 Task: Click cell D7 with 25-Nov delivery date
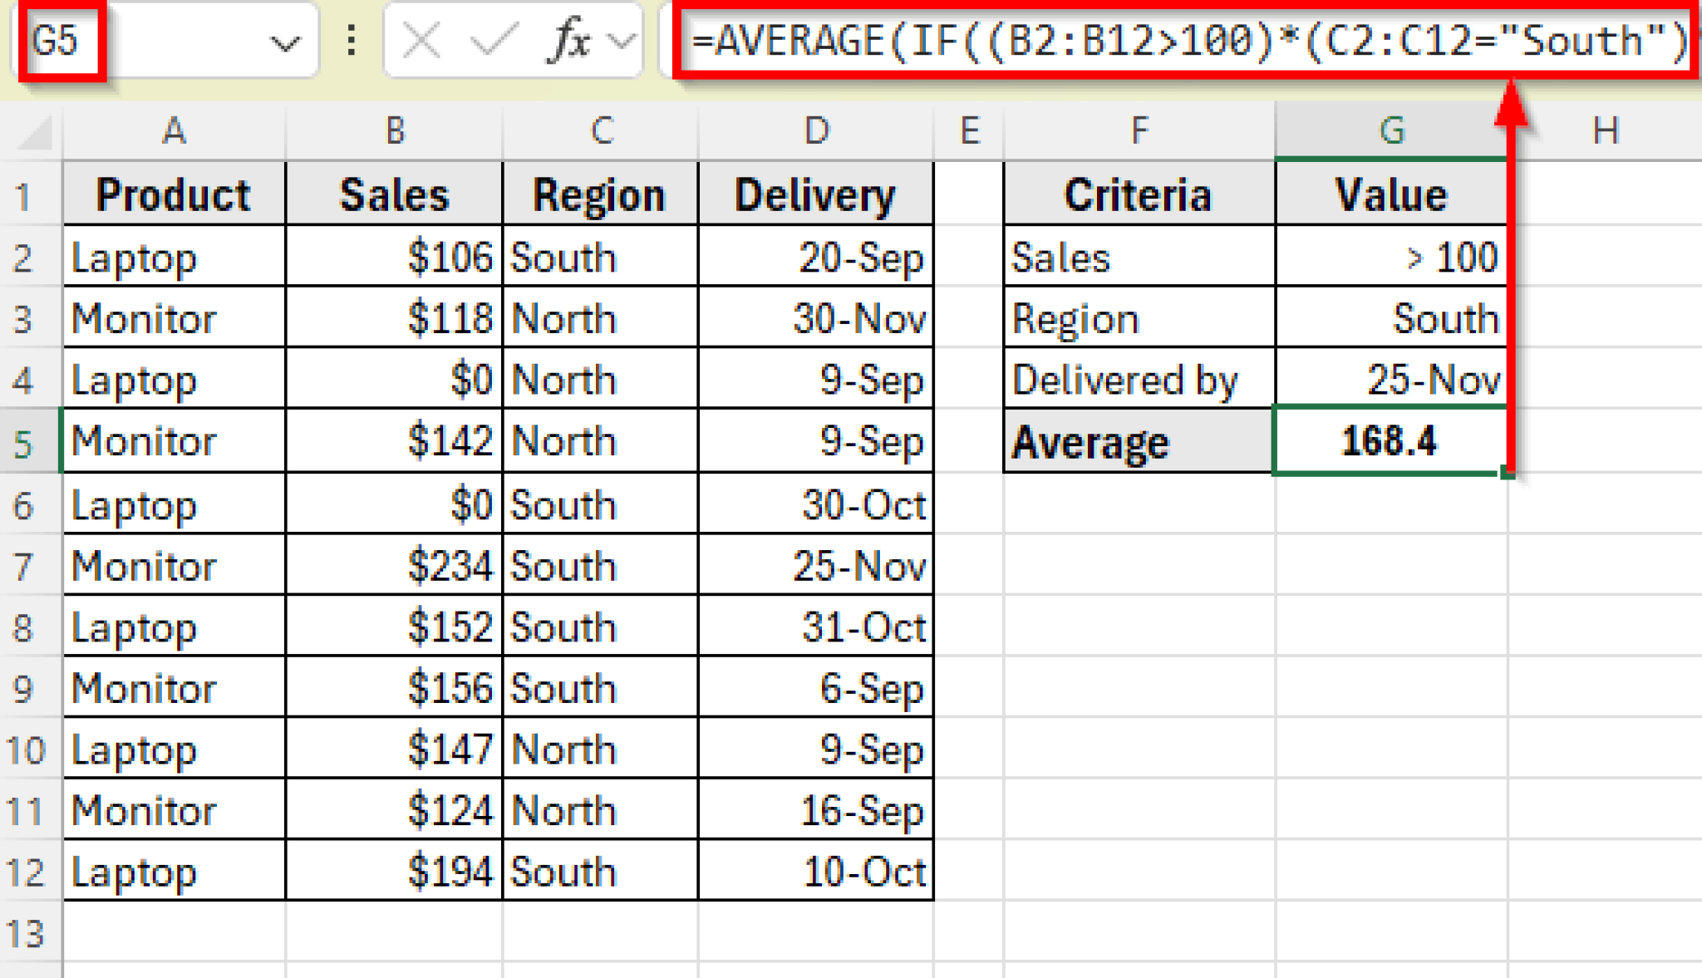coord(816,565)
